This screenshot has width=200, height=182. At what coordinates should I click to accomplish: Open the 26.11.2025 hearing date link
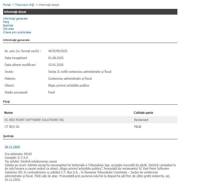click(x=12, y=147)
